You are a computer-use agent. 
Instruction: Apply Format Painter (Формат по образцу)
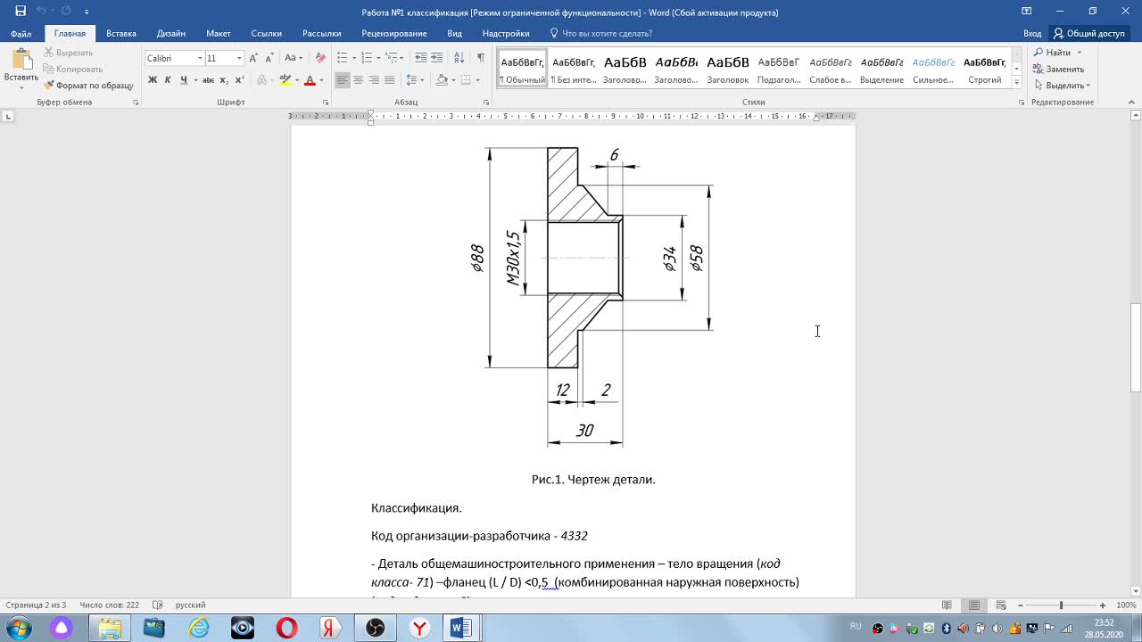pyautogui.click(x=89, y=86)
